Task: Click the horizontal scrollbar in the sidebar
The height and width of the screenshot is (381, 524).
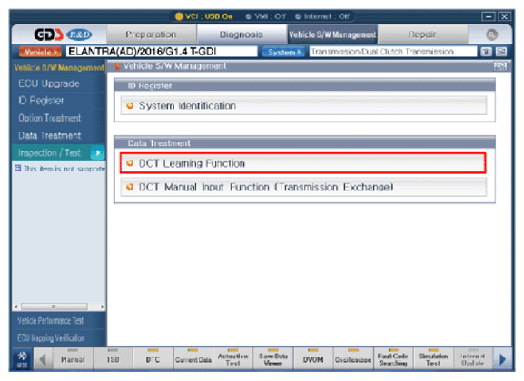Action: tap(59, 307)
